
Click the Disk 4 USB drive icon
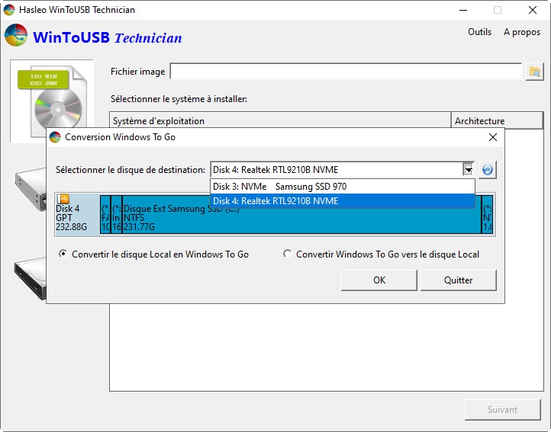(x=63, y=199)
